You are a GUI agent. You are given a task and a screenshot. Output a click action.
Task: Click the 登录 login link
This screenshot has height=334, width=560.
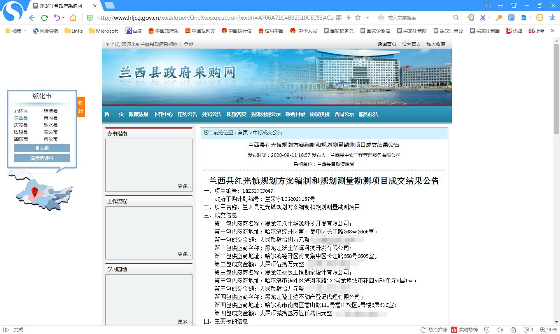click(x=188, y=44)
